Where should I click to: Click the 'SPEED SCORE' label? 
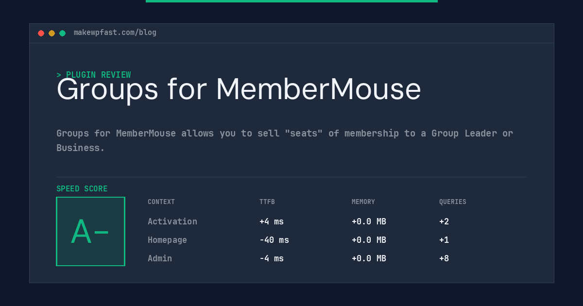[x=82, y=189]
